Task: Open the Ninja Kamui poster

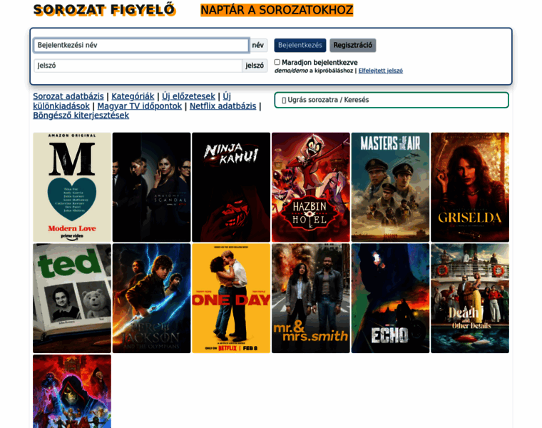Action: pos(231,187)
